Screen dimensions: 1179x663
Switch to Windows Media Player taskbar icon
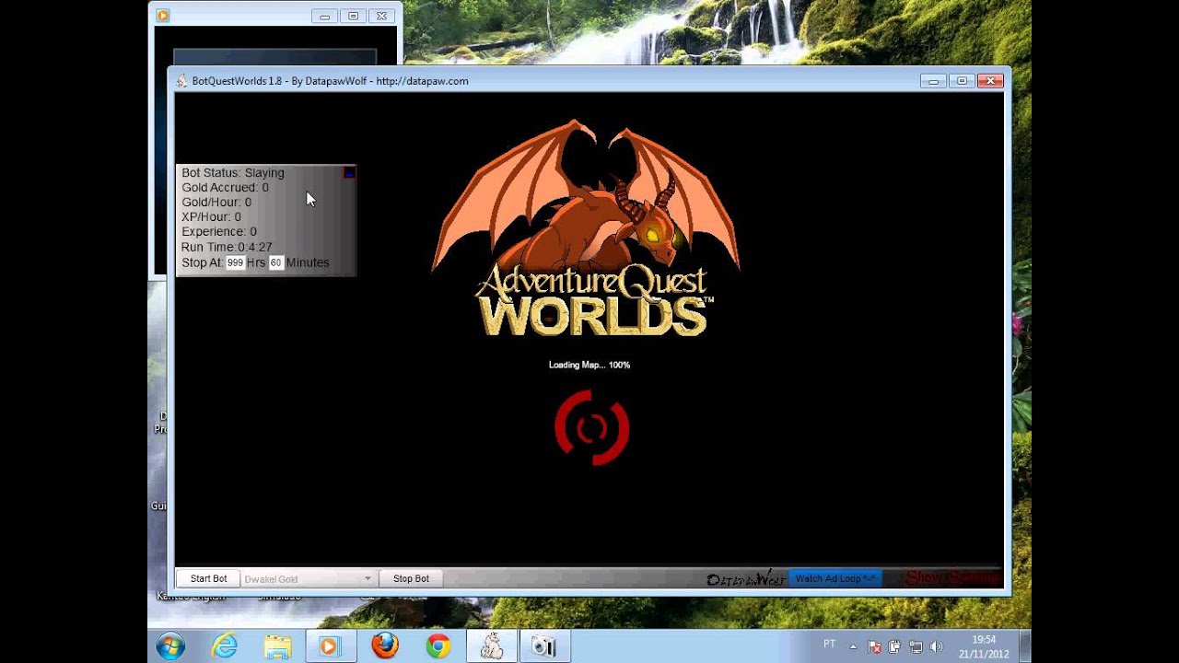329,646
